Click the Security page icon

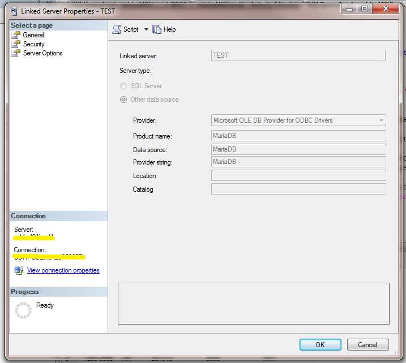pos(16,44)
